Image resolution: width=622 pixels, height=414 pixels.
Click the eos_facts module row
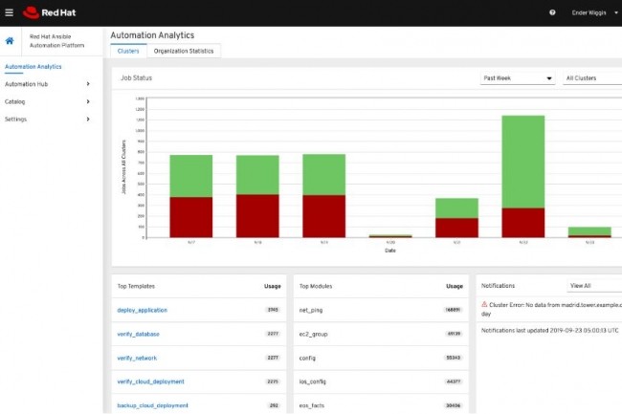381,404
